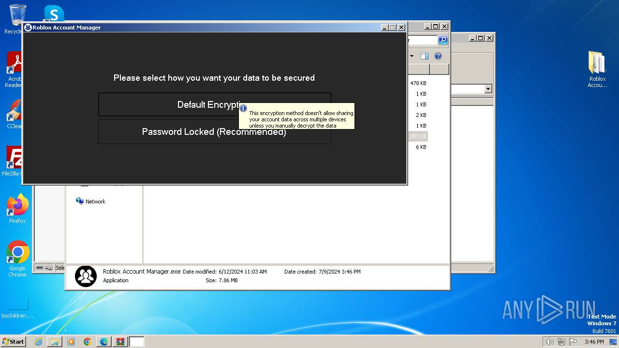Open Action Center flag tray icon
Image resolution: width=619 pixels, height=348 pixels.
574,342
